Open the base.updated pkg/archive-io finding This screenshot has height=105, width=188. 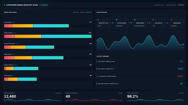(140, 69)
